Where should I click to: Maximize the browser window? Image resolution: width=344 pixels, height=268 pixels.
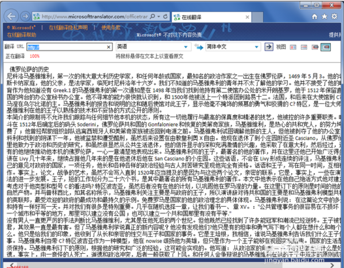tap(316, 5)
